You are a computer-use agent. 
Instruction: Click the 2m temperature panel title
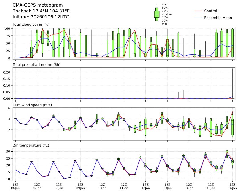point(31,145)
